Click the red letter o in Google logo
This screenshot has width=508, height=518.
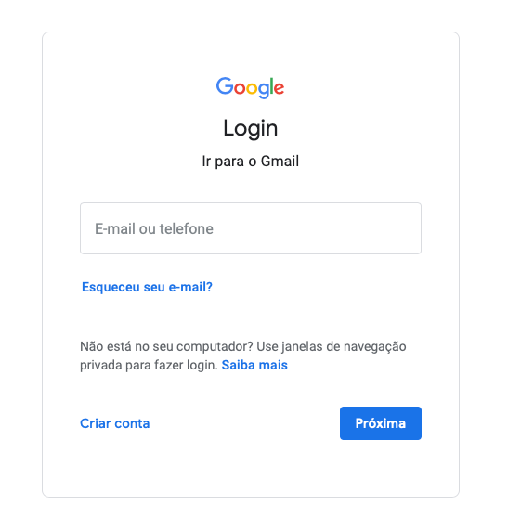(240, 88)
